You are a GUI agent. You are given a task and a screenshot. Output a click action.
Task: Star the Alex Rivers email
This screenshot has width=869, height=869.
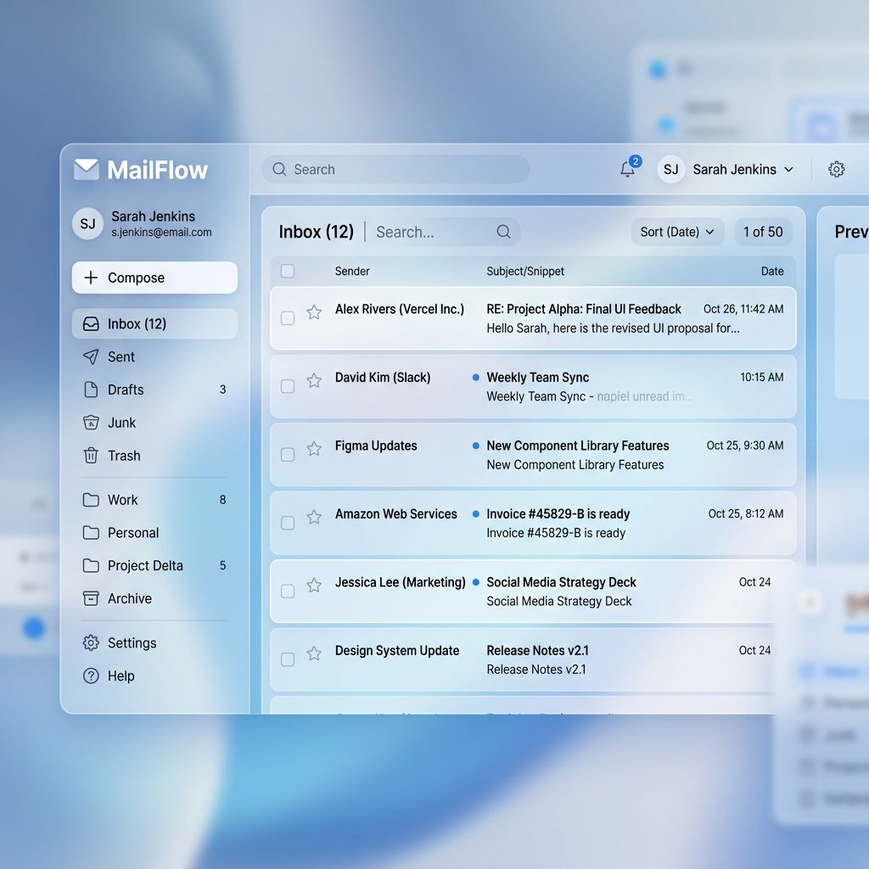click(x=314, y=312)
